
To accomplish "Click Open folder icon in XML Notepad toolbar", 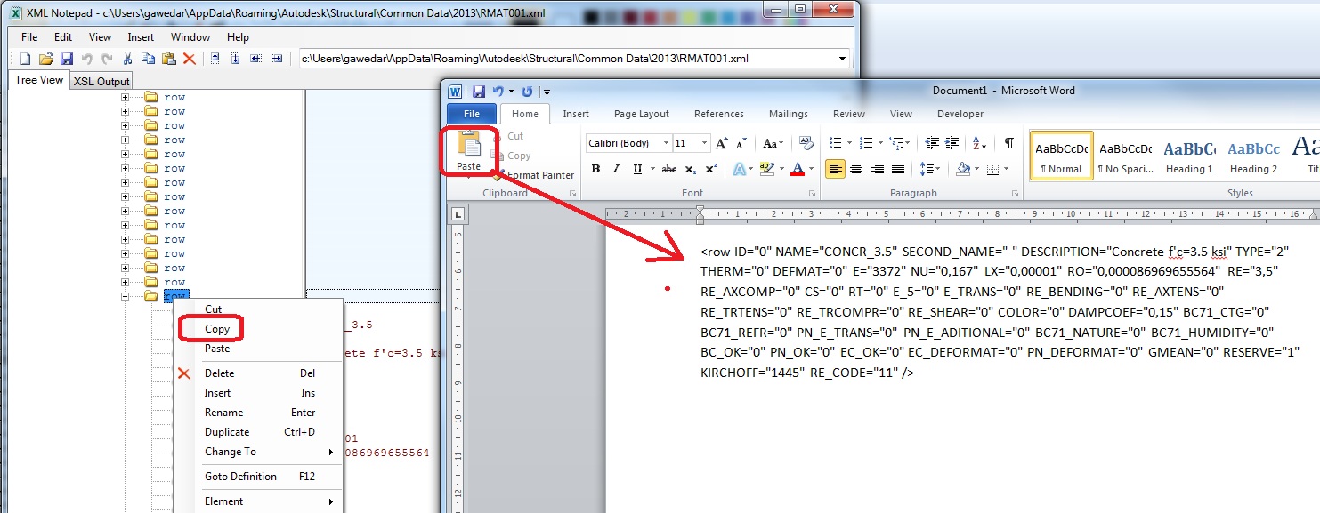I will coord(46,59).
